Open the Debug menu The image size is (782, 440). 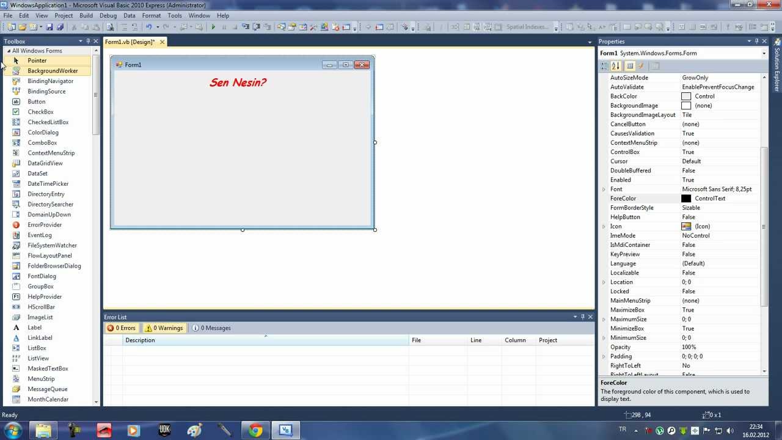(x=108, y=15)
